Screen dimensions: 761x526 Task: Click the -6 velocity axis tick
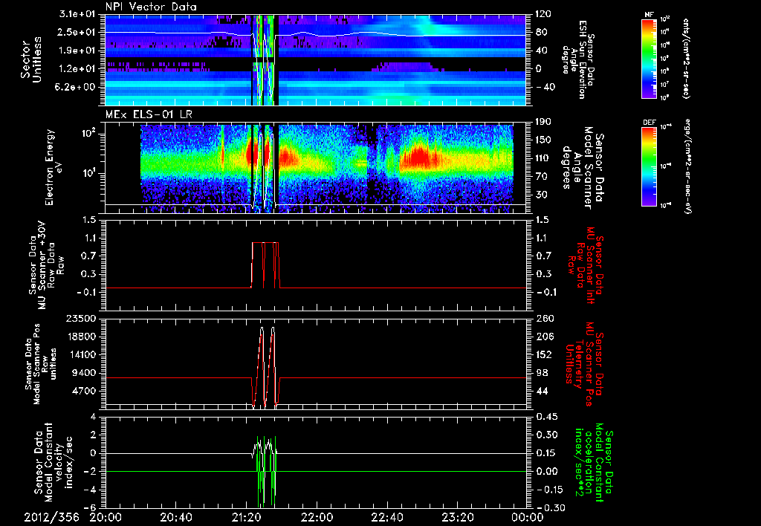click(x=91, y=508)
